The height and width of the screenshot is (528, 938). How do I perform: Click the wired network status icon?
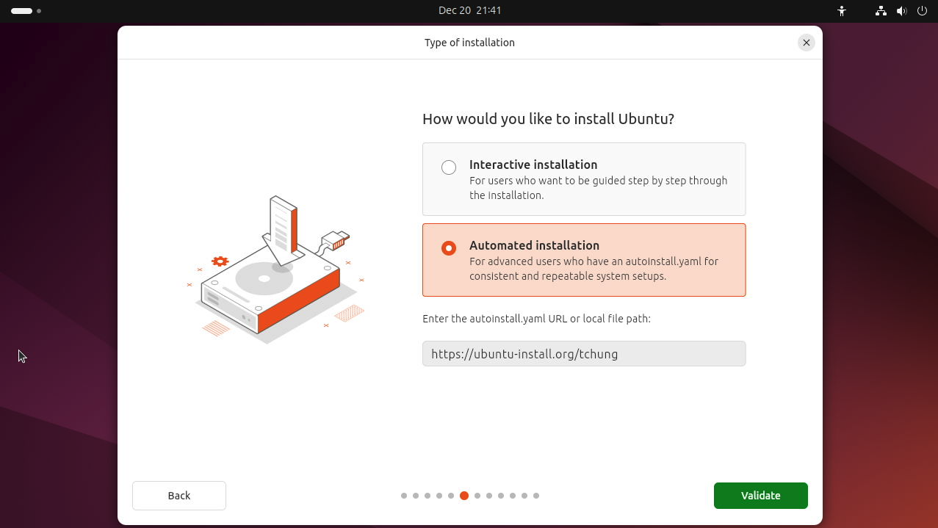(881, 11)
